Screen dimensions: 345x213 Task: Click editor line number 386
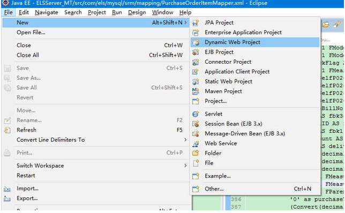236,200
